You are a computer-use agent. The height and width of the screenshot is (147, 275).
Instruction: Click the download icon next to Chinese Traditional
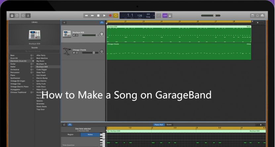pyautogui.click(x=31, y=92)
